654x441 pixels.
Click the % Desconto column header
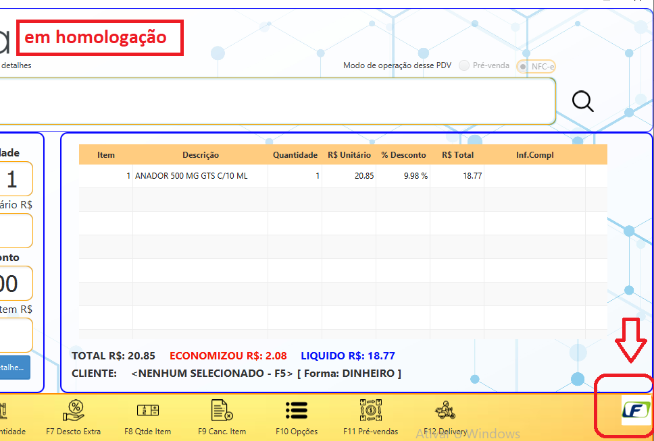pyautogui.click(x=403, y=155)
